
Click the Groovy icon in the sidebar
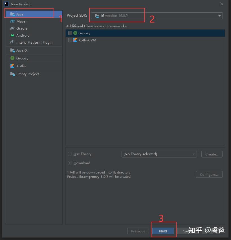tap(12, 58)
